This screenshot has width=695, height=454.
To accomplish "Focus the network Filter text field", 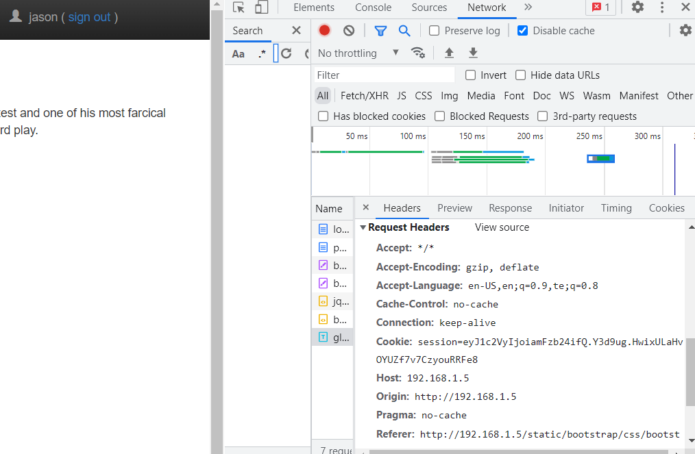I will 385,75.
